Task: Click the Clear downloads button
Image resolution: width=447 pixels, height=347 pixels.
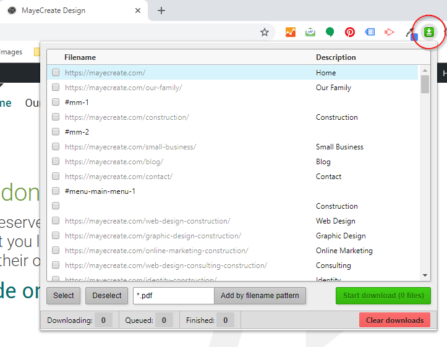Action: 394,320
